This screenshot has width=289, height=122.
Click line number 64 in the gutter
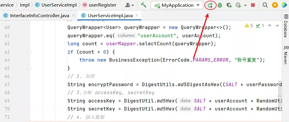click(7, 60)
